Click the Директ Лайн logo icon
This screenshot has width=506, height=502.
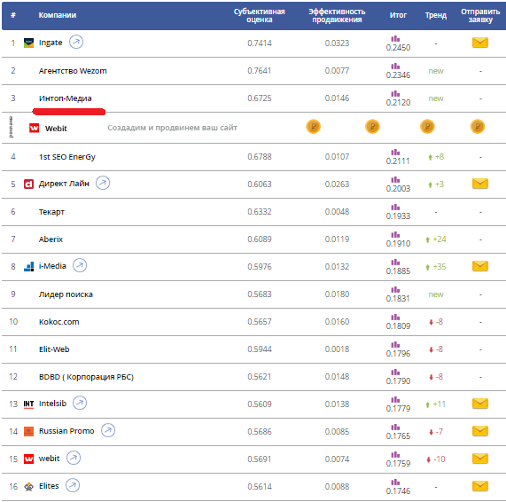click(28, 184)
